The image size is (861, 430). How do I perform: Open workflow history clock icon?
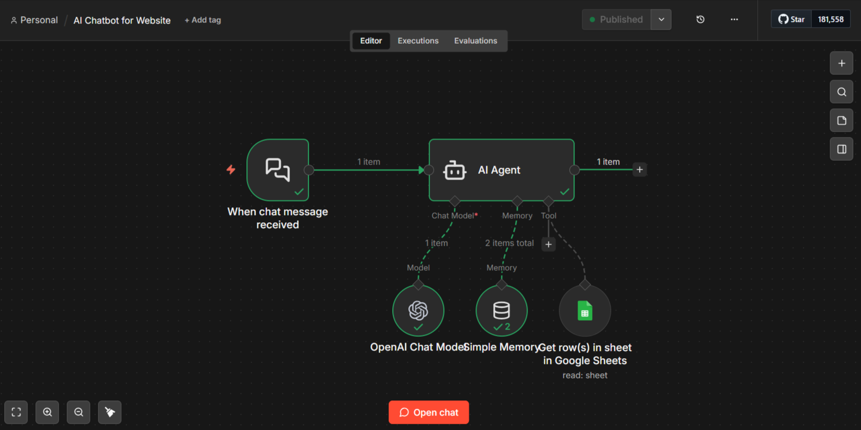pyautogui.click(x=700, y=19)
